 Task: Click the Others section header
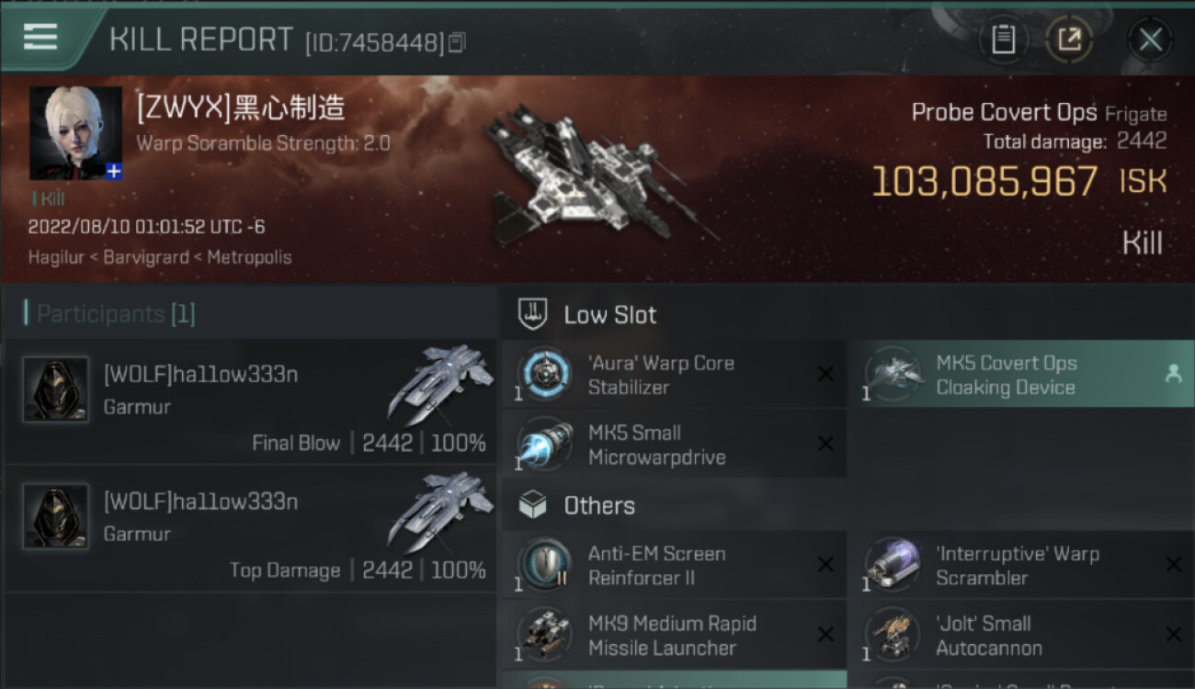599,506
